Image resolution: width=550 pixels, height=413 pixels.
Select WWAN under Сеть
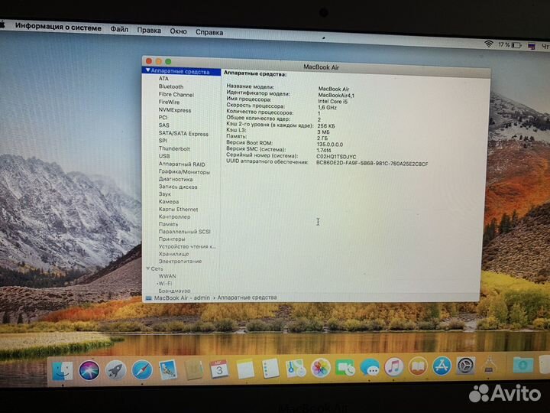point(167,276)
